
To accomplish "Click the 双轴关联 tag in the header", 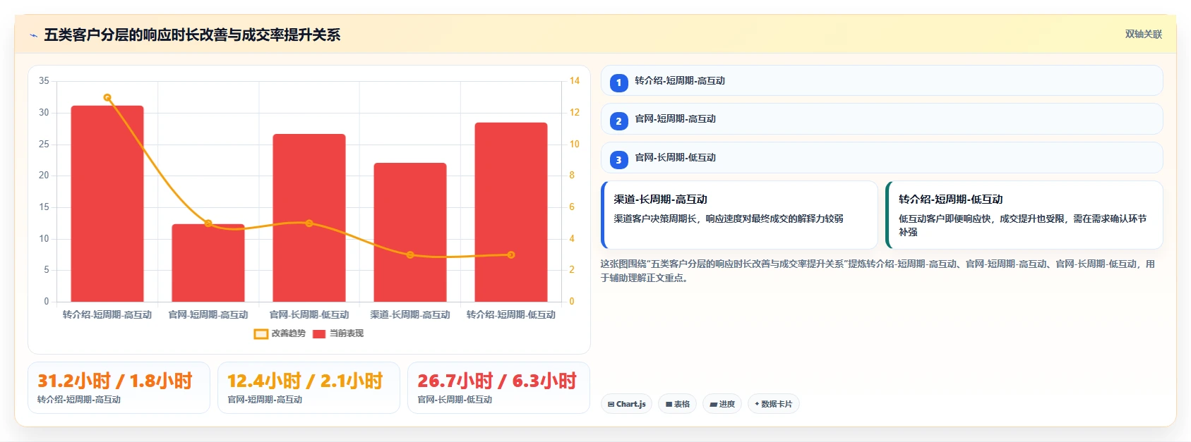I will pos(1143,34).
